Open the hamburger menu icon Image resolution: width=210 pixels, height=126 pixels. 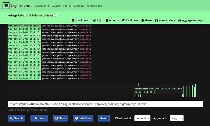(6, 6)
